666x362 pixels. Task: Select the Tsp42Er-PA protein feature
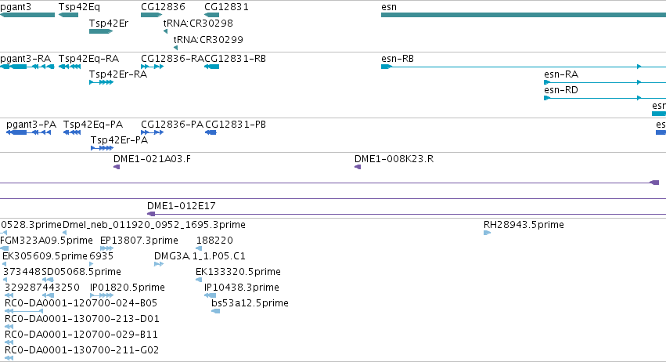pyautogui.click(x=102, y=148)
